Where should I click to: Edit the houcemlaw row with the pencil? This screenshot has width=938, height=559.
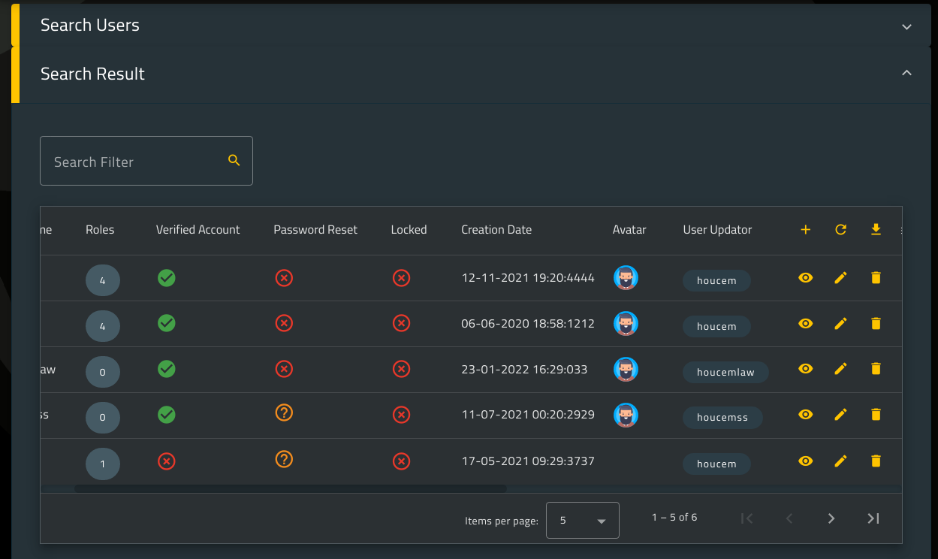(841, 369)
